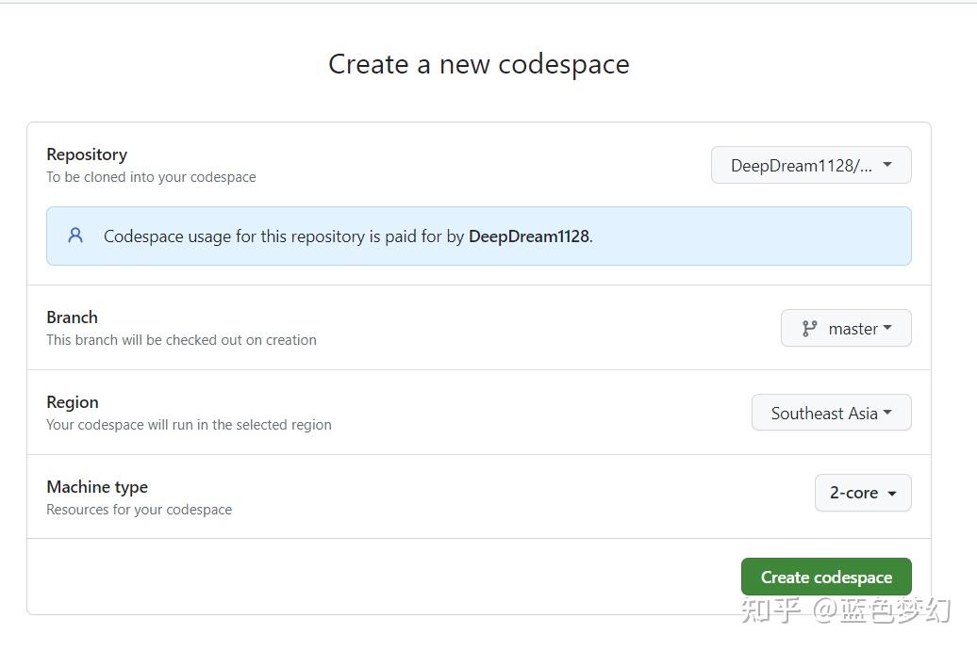
Task: Expand the 2-core machine type dropdown
Action: (862, 493)
